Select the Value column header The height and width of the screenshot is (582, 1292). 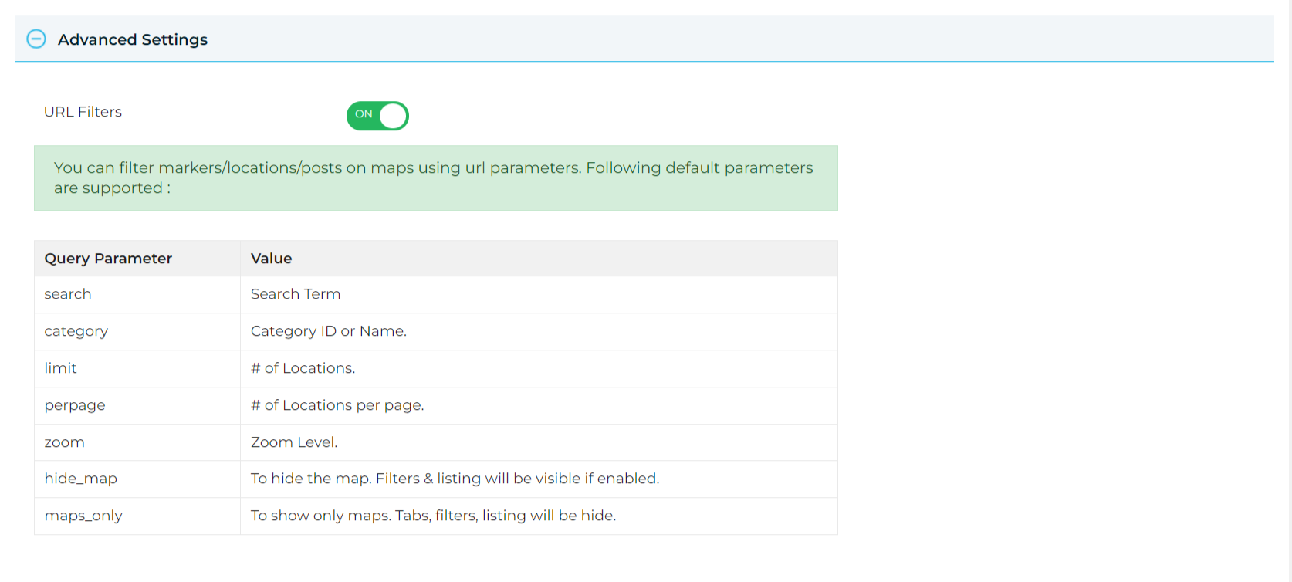coord(539,259)
